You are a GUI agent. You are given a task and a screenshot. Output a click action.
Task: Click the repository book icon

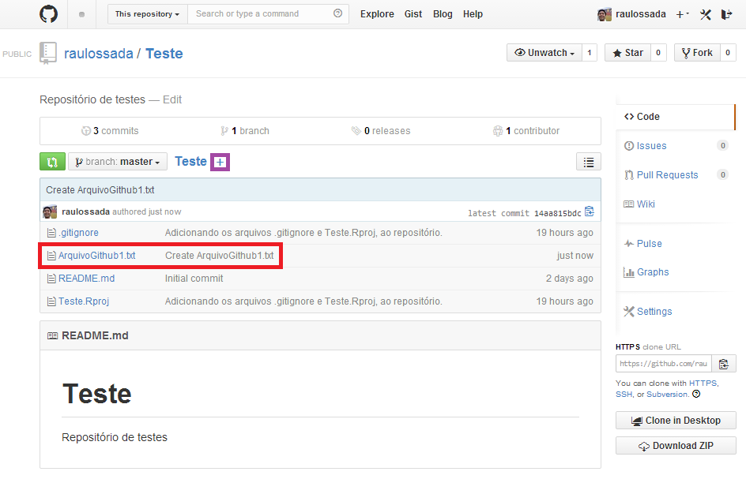[x=48, y=53]
